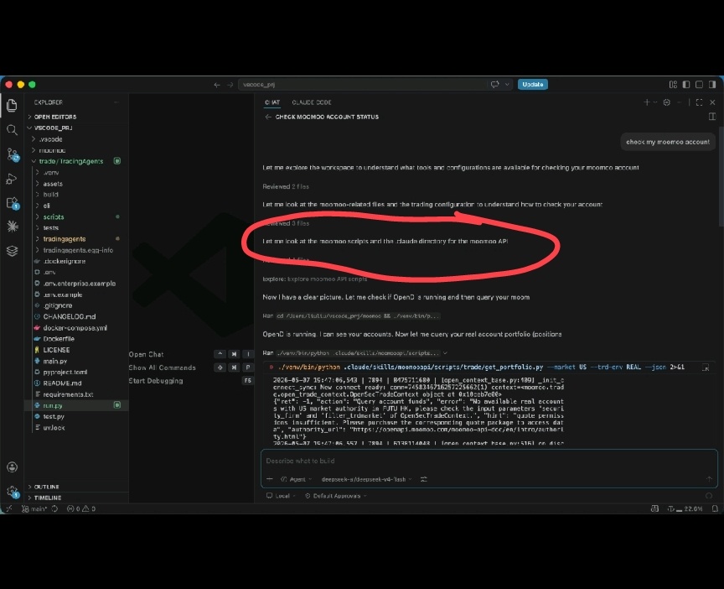
Task: Add context with the plus attach icon
Action: pos(270,479)
